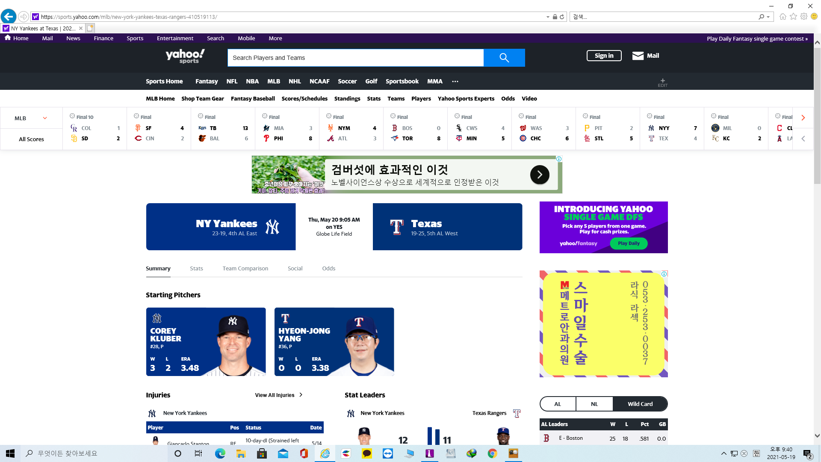Open Mail via envelope icon
The image size is (821, 462).
(x=638, y=56)
